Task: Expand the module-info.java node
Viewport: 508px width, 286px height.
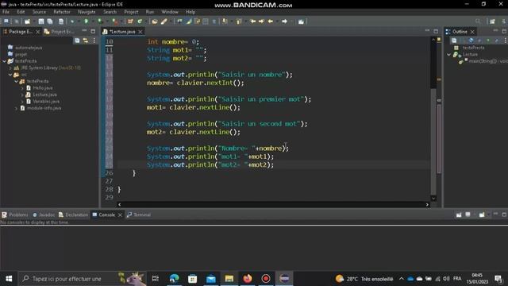Action: click(x=16, y=108)
